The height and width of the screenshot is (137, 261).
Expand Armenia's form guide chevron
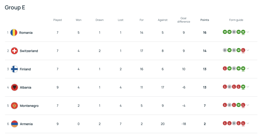(248, 123)
